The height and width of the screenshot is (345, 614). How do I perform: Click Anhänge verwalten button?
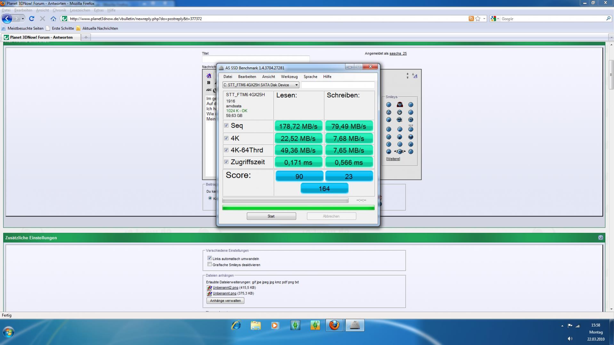225,301
